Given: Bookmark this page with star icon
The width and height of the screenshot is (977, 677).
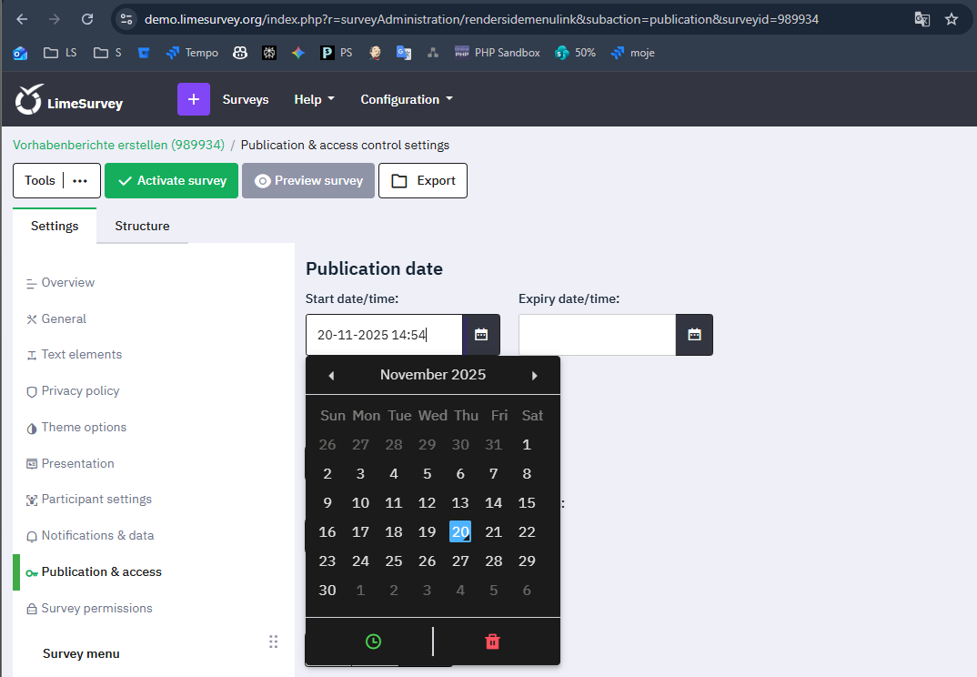Looking at the screenshot, I should [952, 19].
